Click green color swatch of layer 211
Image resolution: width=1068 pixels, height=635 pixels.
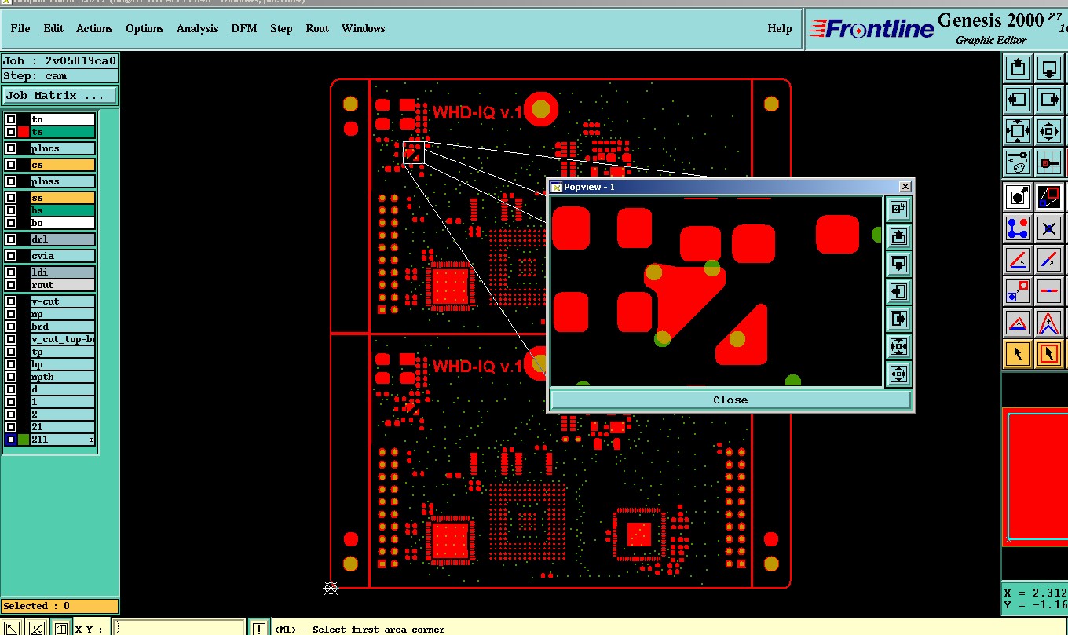click(x=24, y=440)
